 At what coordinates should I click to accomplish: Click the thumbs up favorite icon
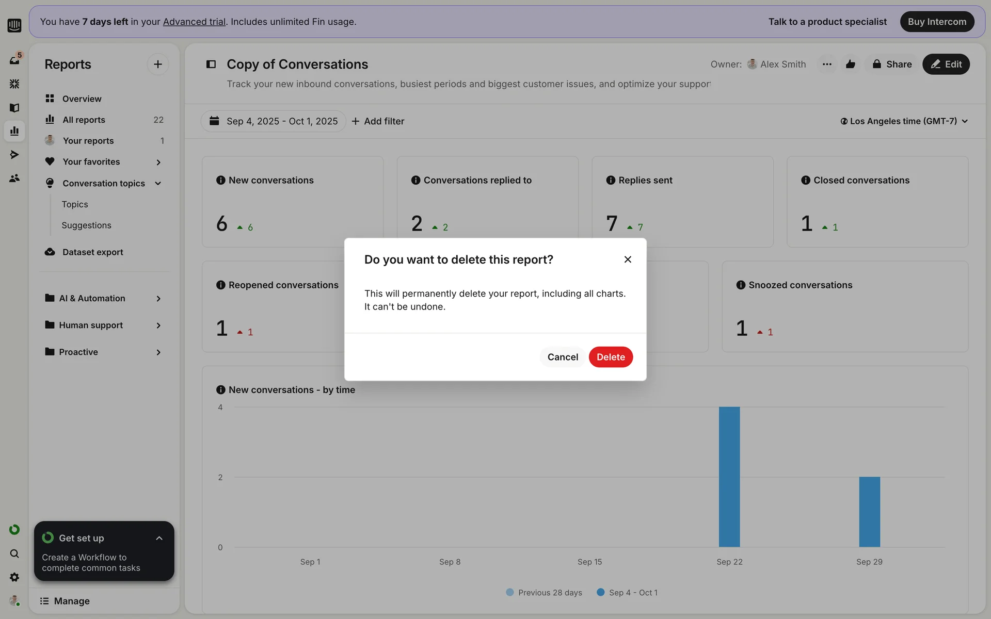tap(850, 64)
